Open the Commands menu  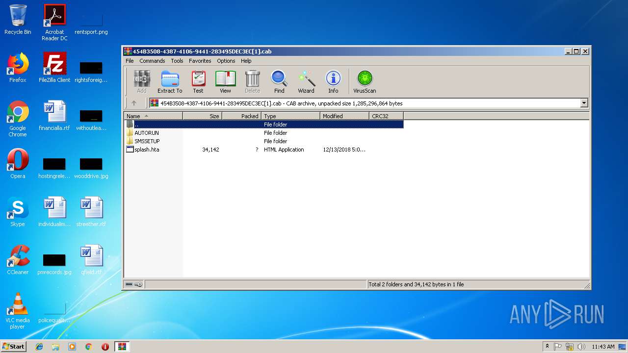152,61
